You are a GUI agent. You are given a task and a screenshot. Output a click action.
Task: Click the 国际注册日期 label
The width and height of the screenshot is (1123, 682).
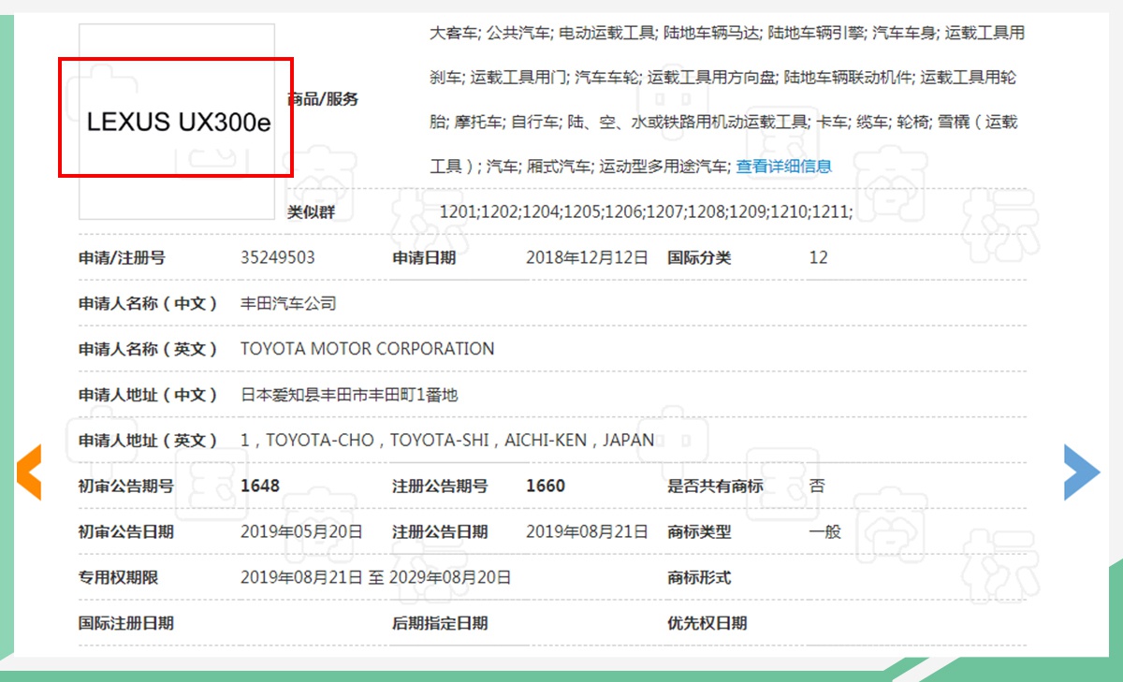pos(126,623)
